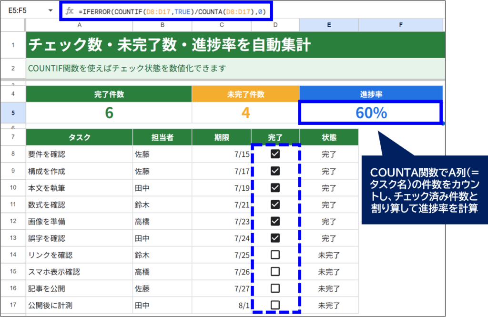Select the subtitle cell about COUNTIF関数
Image resolution: width=488 pixels, height=317 pixels.
point(235,68)
